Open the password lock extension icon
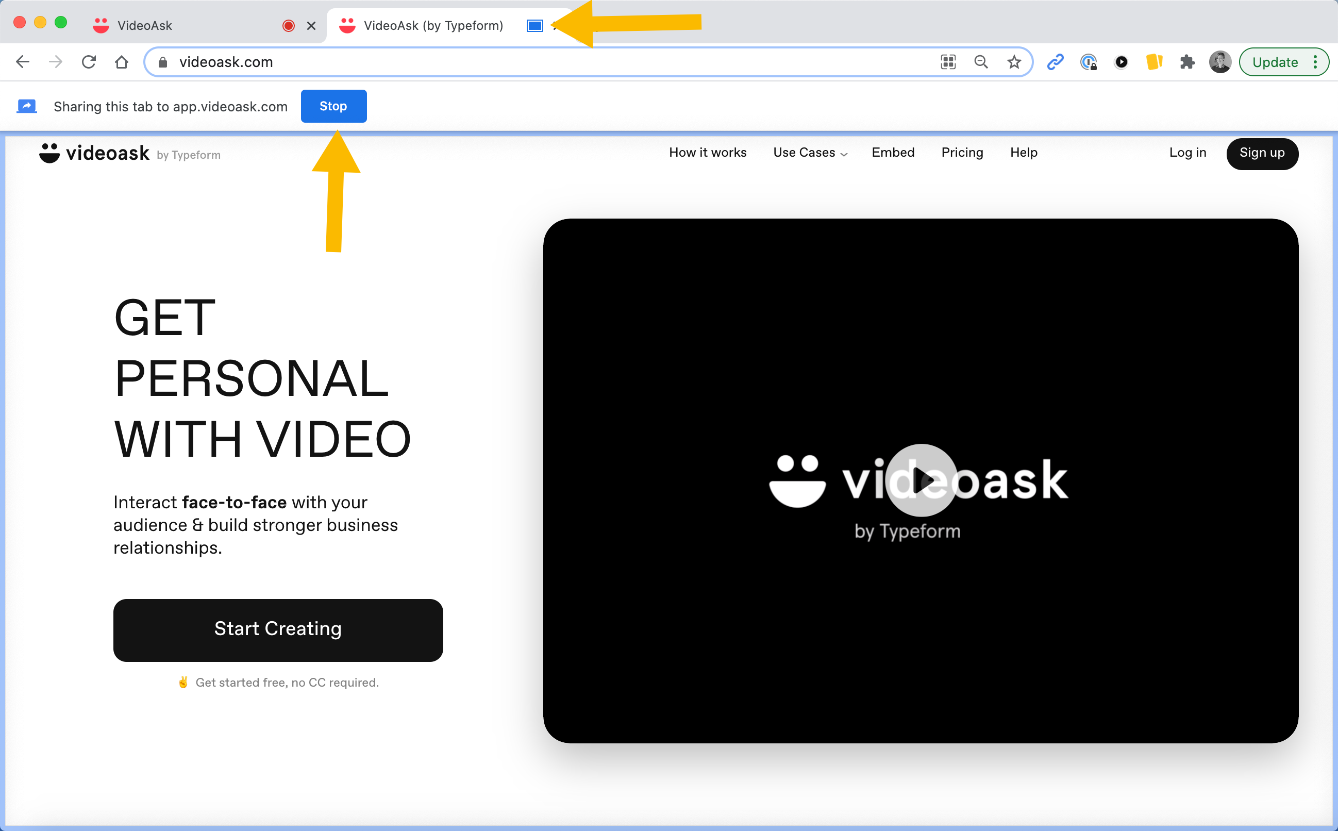This screenshot has width=1338, height=831. (x=1089, y=62)
